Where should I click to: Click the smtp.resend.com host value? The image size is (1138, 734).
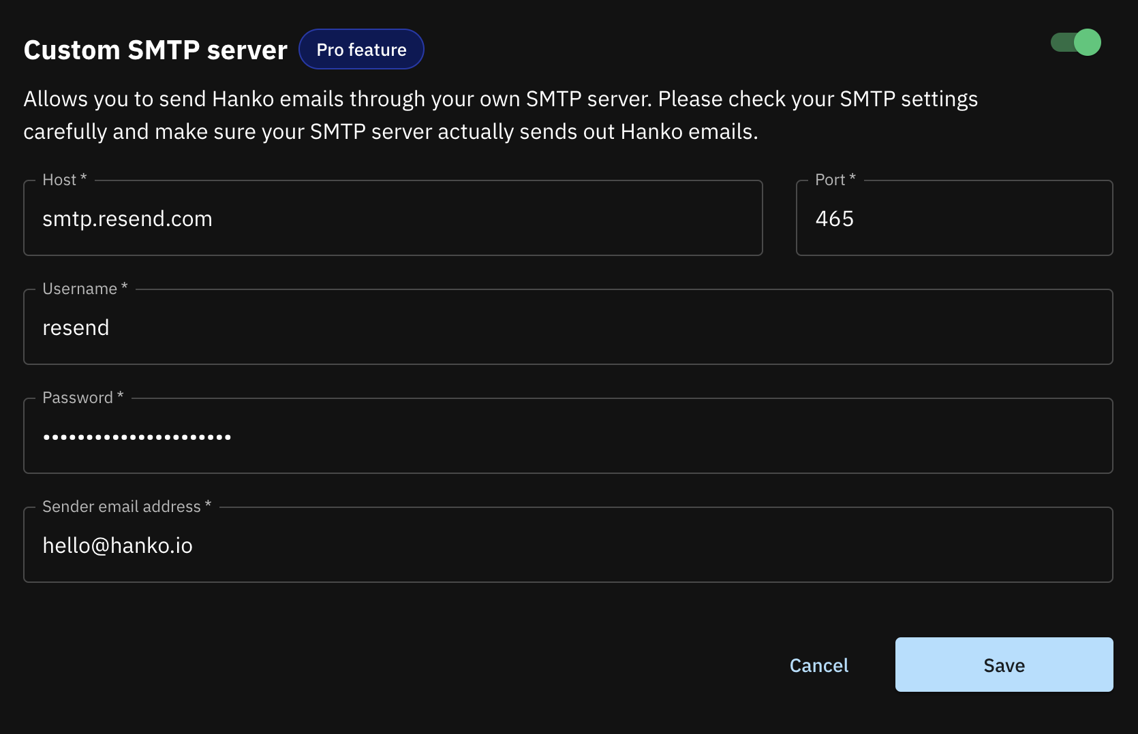(127, 219)
